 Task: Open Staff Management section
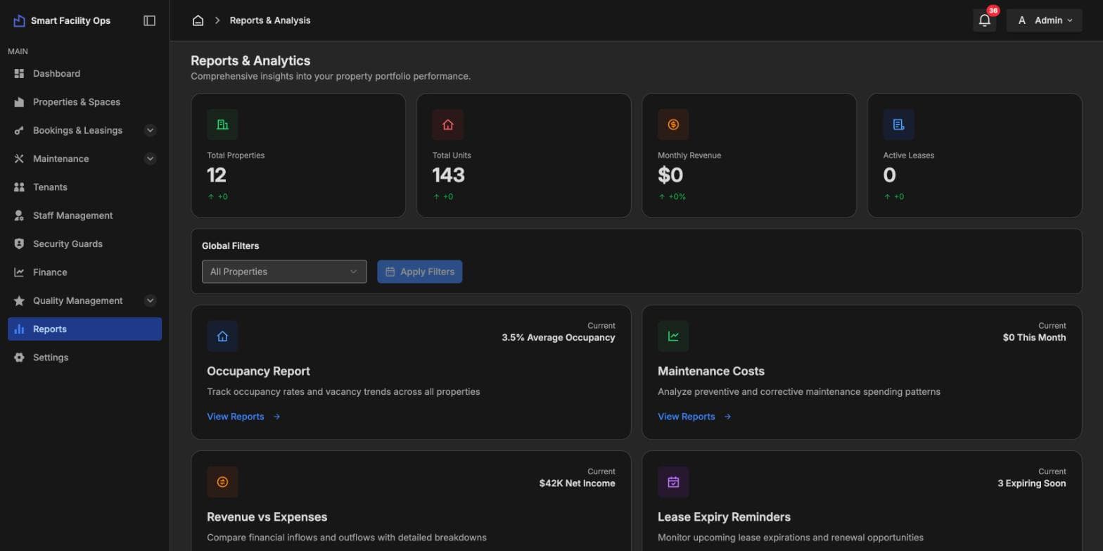point(84,215)
